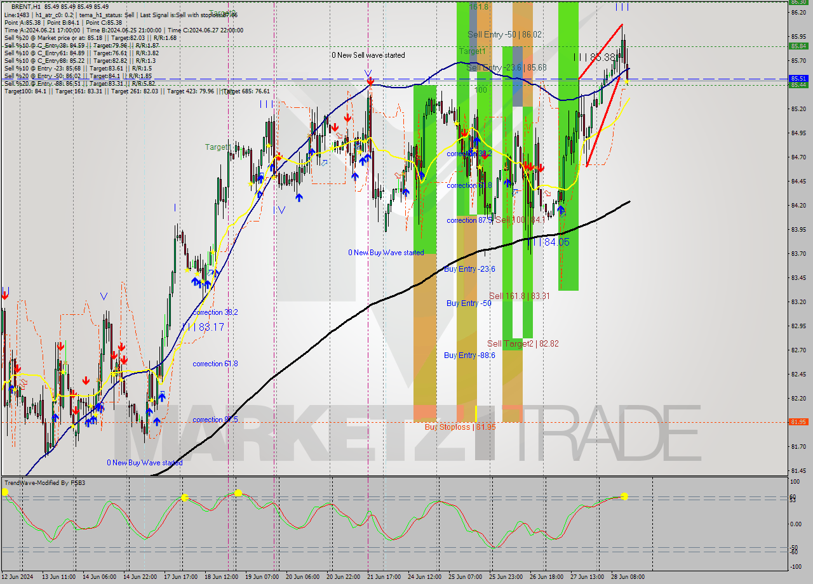The height and width of the screenshot is (584, 813).
Task: Click the 82.95 price axis value
Action: [798, 326]
